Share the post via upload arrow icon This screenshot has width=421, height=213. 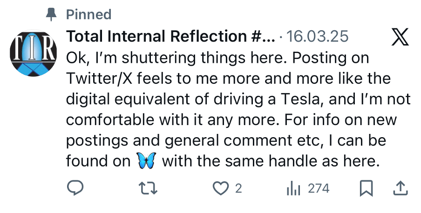pos(401,188)
